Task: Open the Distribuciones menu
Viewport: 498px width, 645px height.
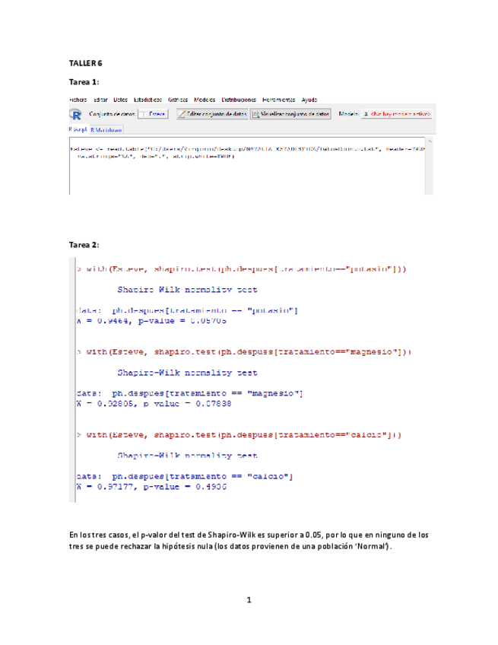Action: click(239, 100)
